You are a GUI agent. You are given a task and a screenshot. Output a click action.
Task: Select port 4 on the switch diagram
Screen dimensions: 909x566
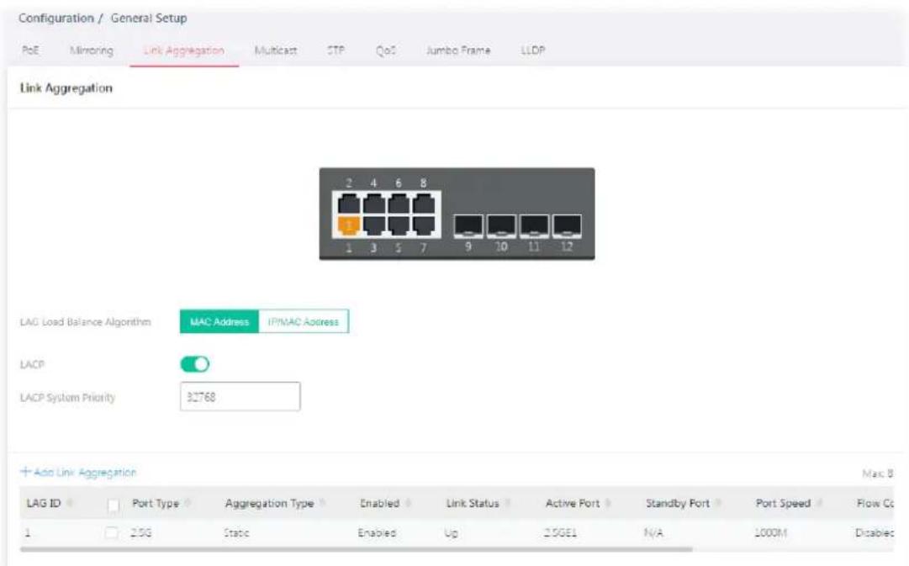click(x=373, y=204)
